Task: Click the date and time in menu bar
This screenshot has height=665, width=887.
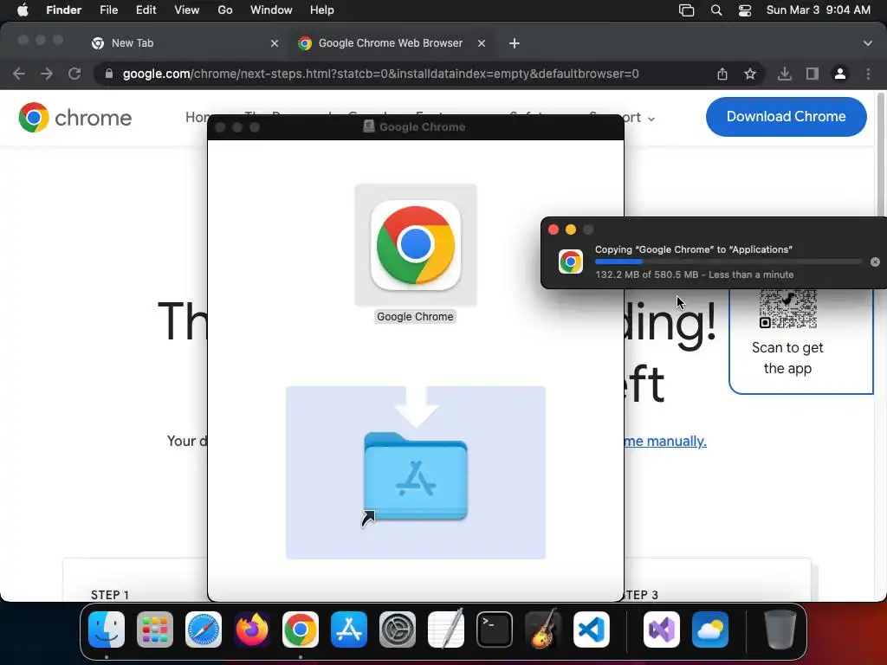Action: 818,10
